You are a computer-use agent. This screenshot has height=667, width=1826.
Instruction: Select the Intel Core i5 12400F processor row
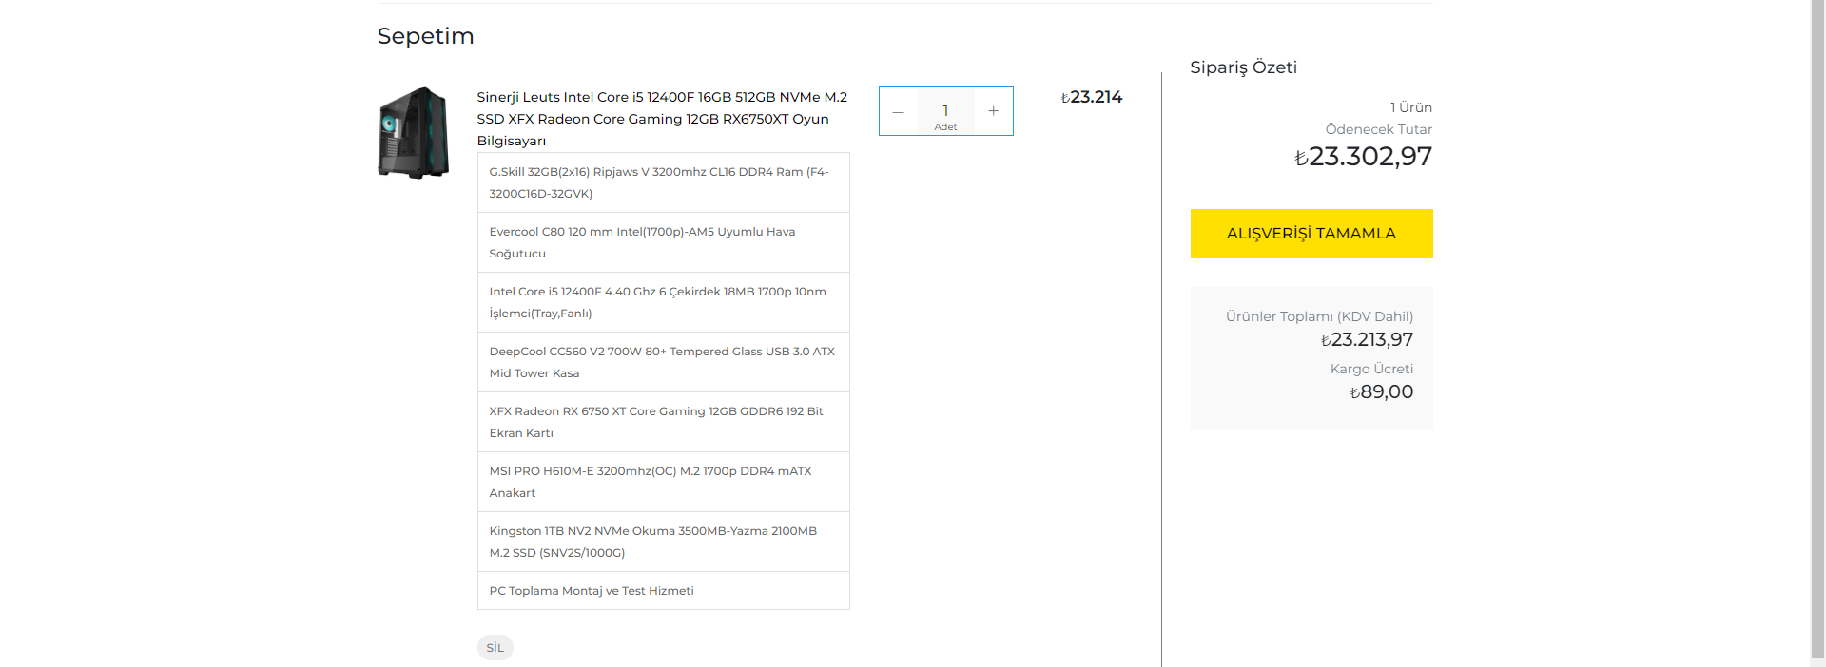click(663, 302)
